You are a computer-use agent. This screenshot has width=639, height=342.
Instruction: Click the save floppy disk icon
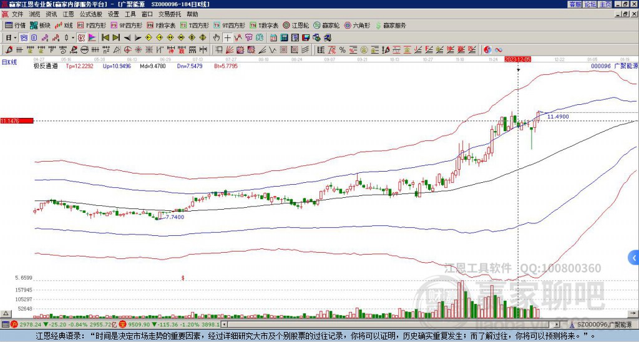306,38
